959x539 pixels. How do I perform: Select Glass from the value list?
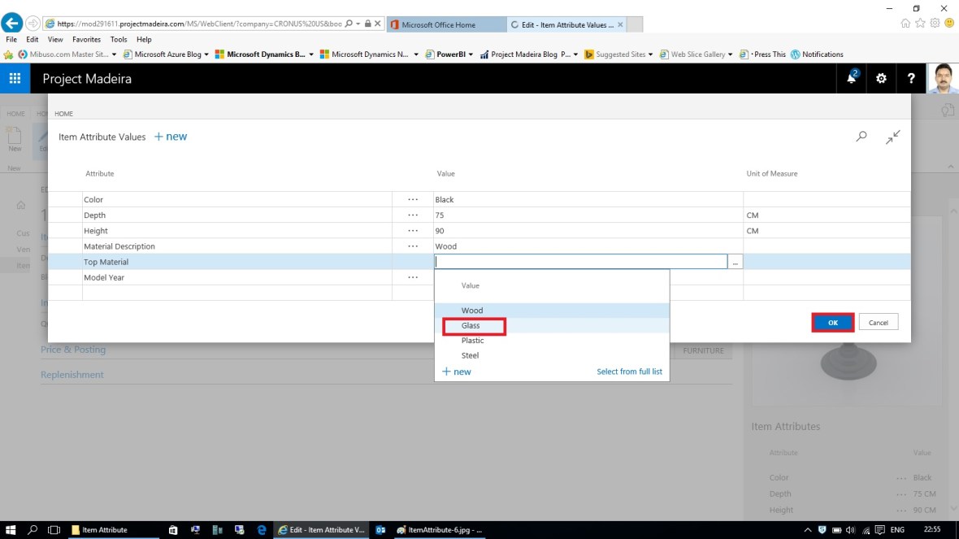coord(471,326)
